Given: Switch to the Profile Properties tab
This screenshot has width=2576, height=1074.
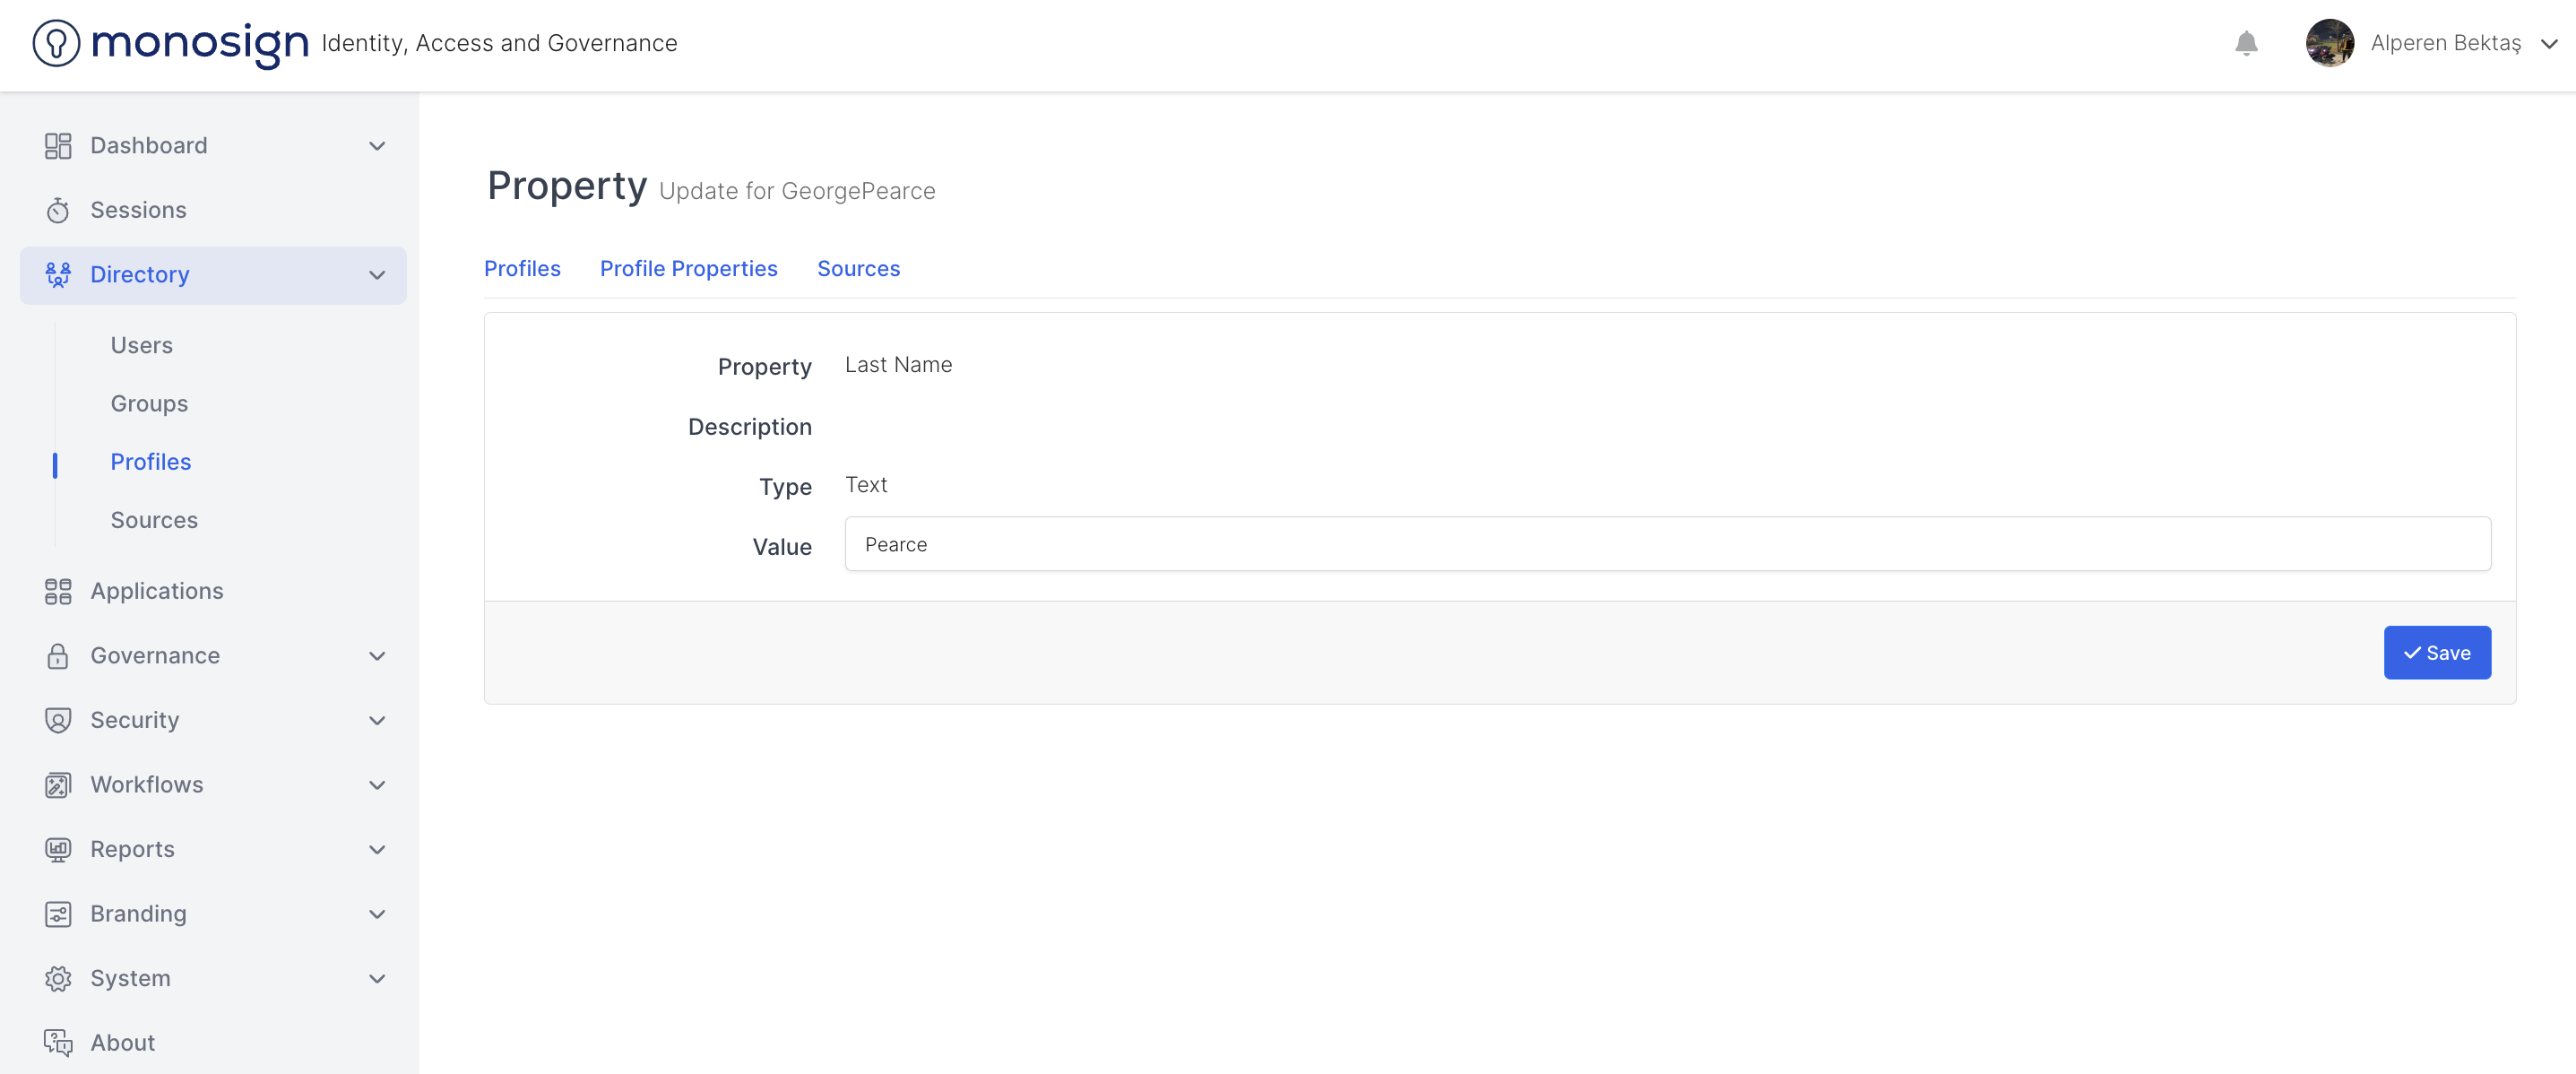Looking at the screenshot, I should coord(688,268).
